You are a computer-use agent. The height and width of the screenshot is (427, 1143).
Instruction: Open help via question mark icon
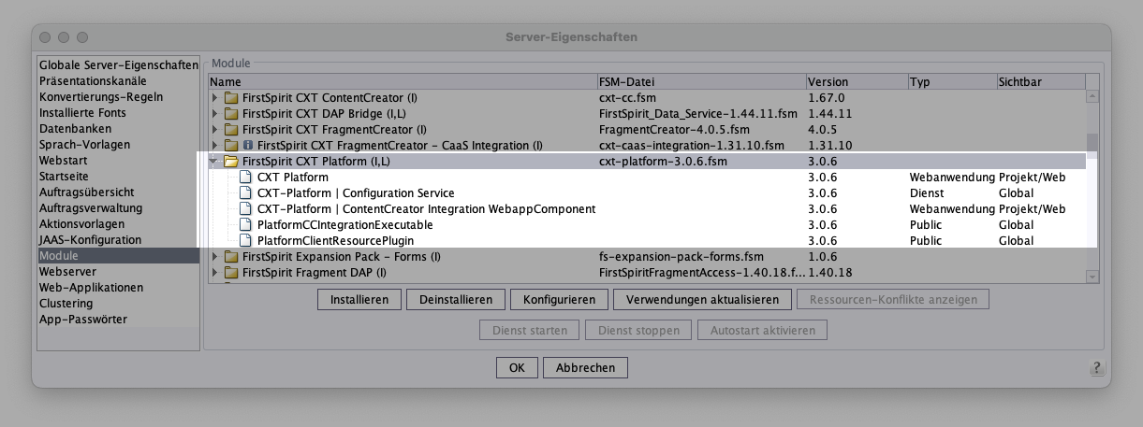(x=1095, y=369)
